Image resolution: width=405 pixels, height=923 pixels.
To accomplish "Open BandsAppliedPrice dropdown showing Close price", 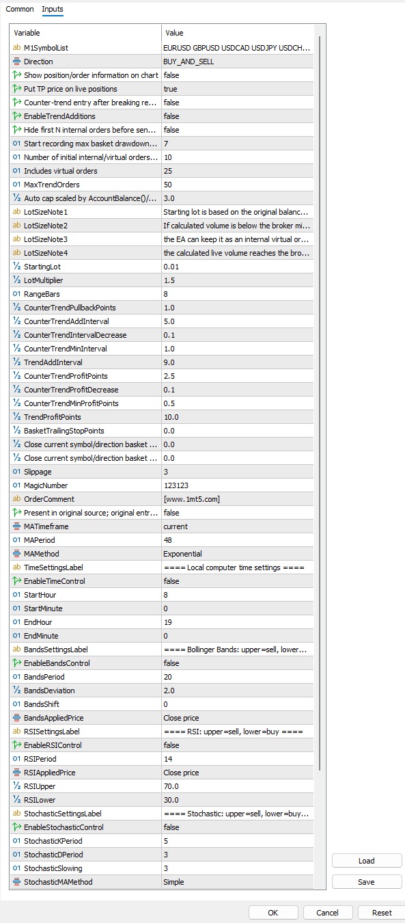I will tap(237, 718).
